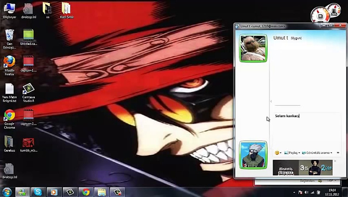Open Windows Live Messenger from taskbar
Screen dimensions: 348x197
coord(22,192)
